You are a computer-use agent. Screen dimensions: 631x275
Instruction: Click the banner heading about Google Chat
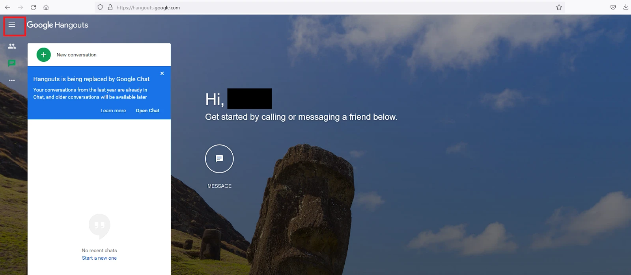[91, 79]
